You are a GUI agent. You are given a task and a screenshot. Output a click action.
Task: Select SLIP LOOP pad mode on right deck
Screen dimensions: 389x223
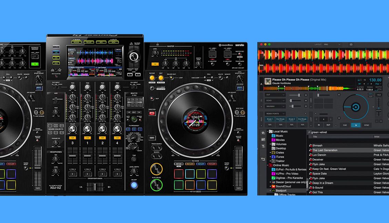[x=201, y=164]
